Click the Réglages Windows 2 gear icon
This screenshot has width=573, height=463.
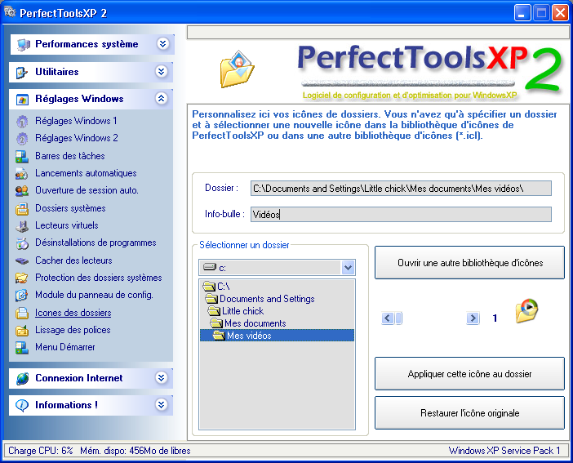point(22,138)
